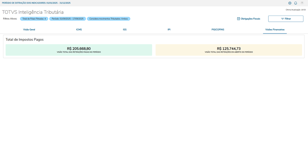Switch to the IPI tab
308x150 pixels.
(169, 30)
